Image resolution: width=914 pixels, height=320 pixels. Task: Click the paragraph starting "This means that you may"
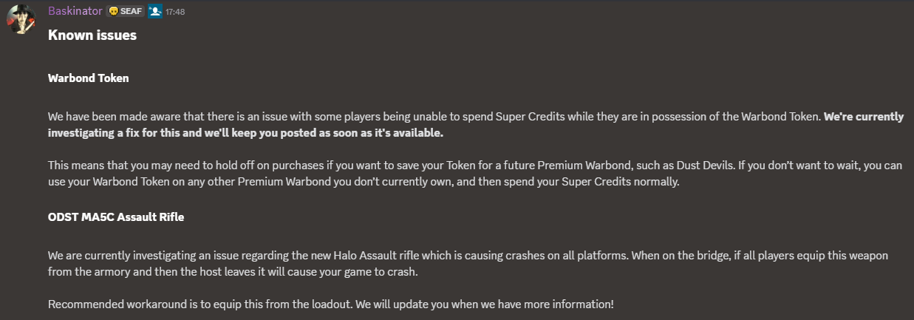coord(475,174)
